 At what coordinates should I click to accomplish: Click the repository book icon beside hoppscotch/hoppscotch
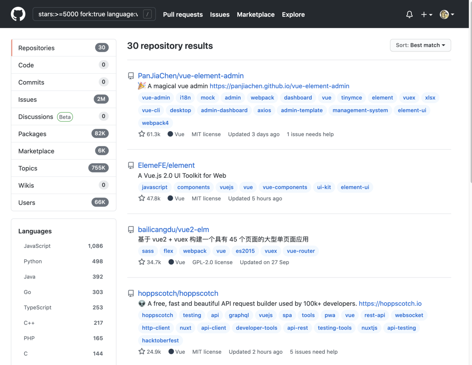131,293
